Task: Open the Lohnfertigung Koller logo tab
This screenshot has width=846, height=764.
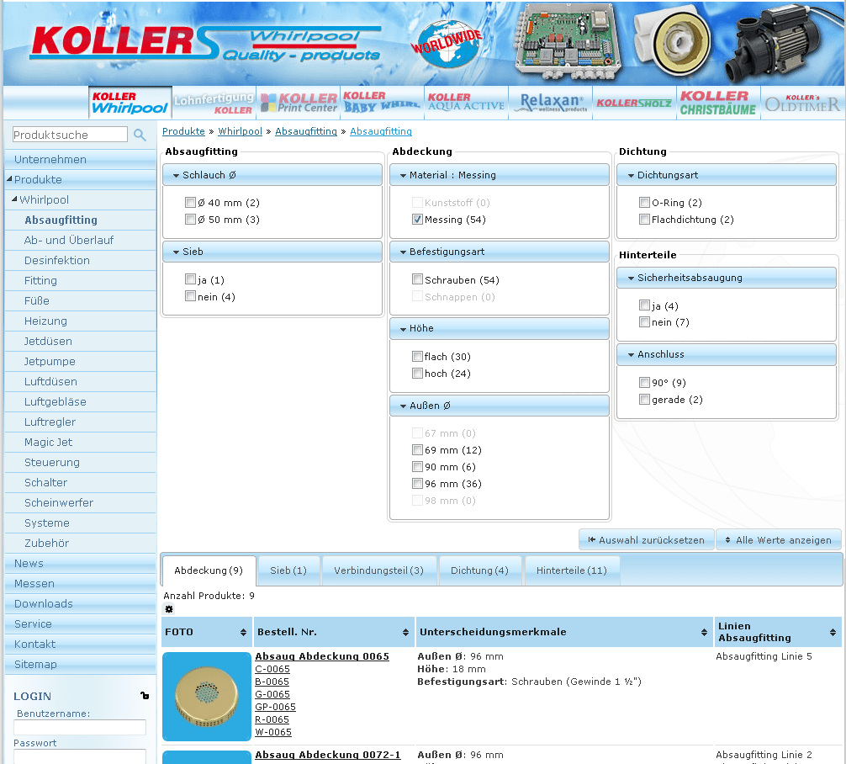Action: pyautogui.click(x=214, y=103)
